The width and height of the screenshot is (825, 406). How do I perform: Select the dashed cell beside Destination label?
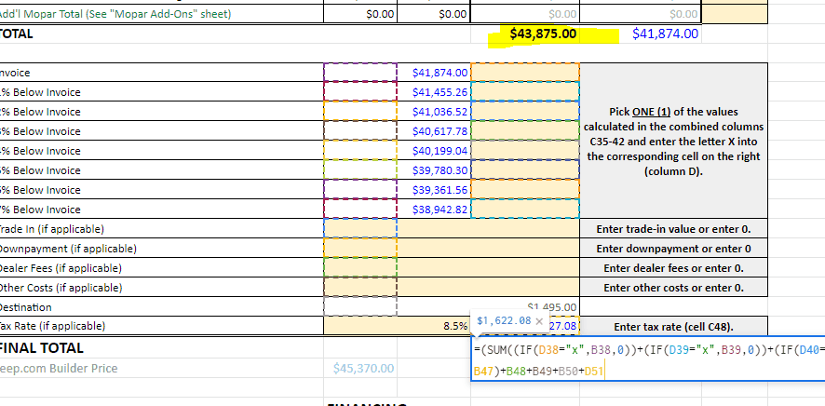[x=360, y=306]
